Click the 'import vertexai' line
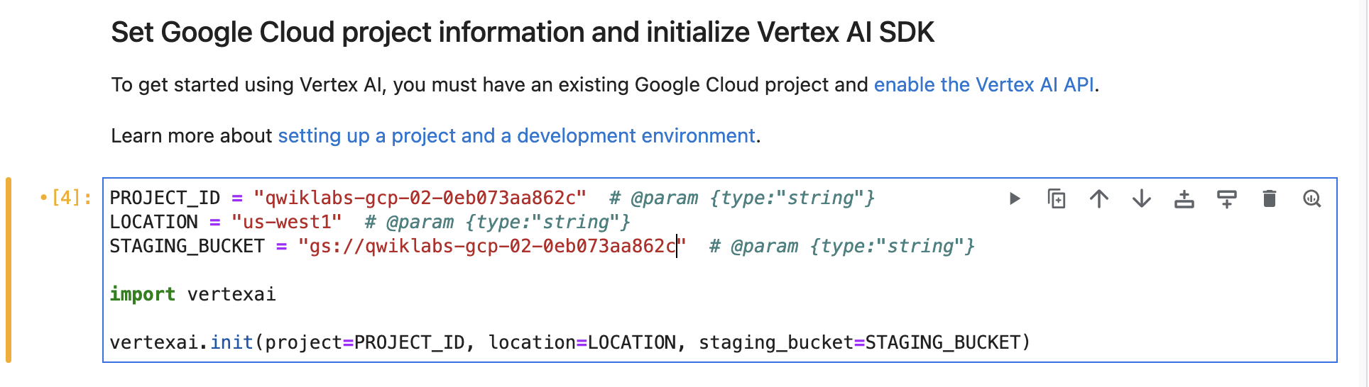The image size is (1369, 387). click(x=192, y=294)
